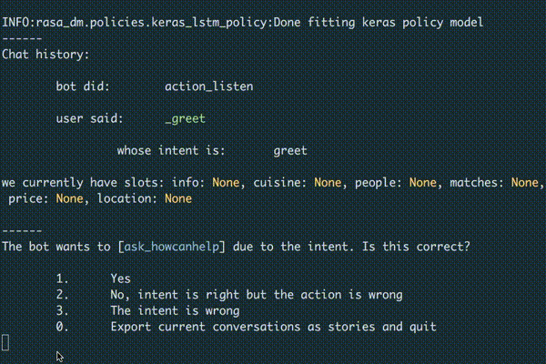546x364 pixels.
Task: Click the people slot None value
Action: (x=423, y=183)
